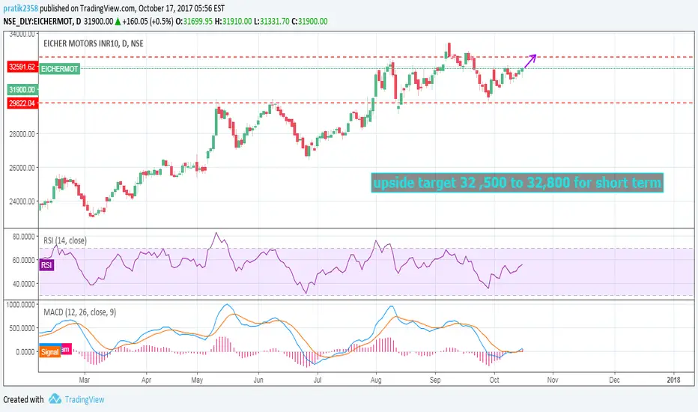Click the Oct label on time axis
The height and width of the screenshot is (412, 698).
click(494, 380)
